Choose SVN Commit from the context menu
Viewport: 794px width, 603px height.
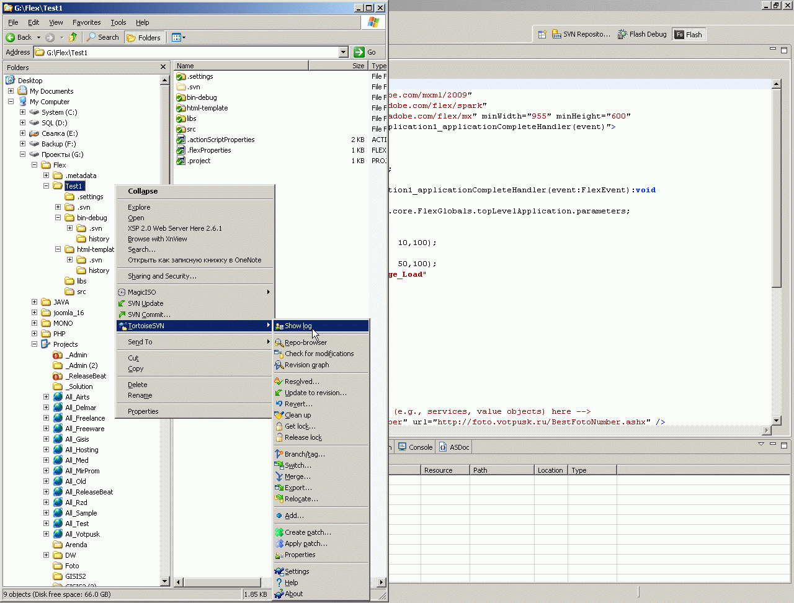click(148, 315)
